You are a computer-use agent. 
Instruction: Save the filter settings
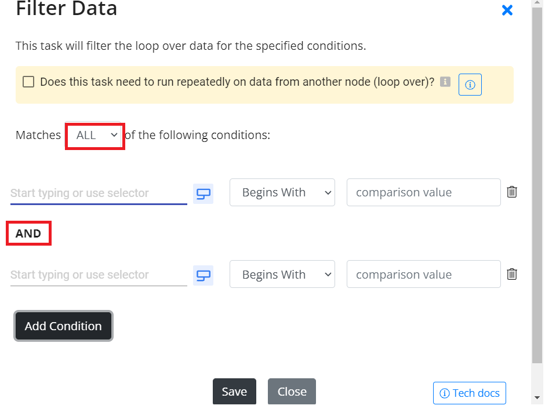click(234, 391)
